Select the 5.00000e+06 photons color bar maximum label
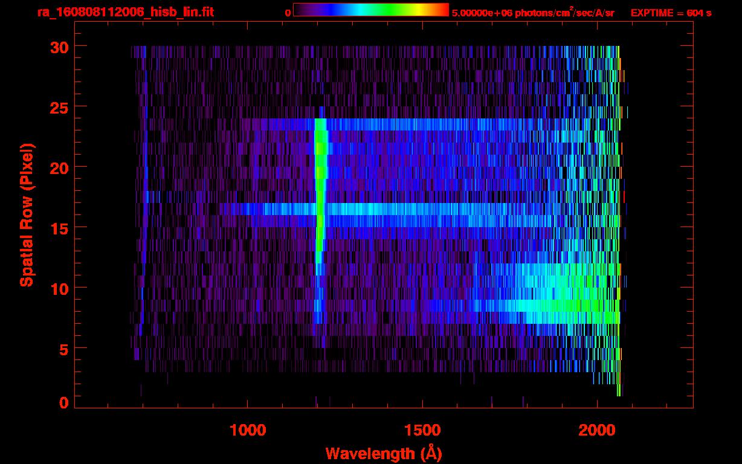The width and height of the screenshot is (742, 464). click(x=533, y=12)
